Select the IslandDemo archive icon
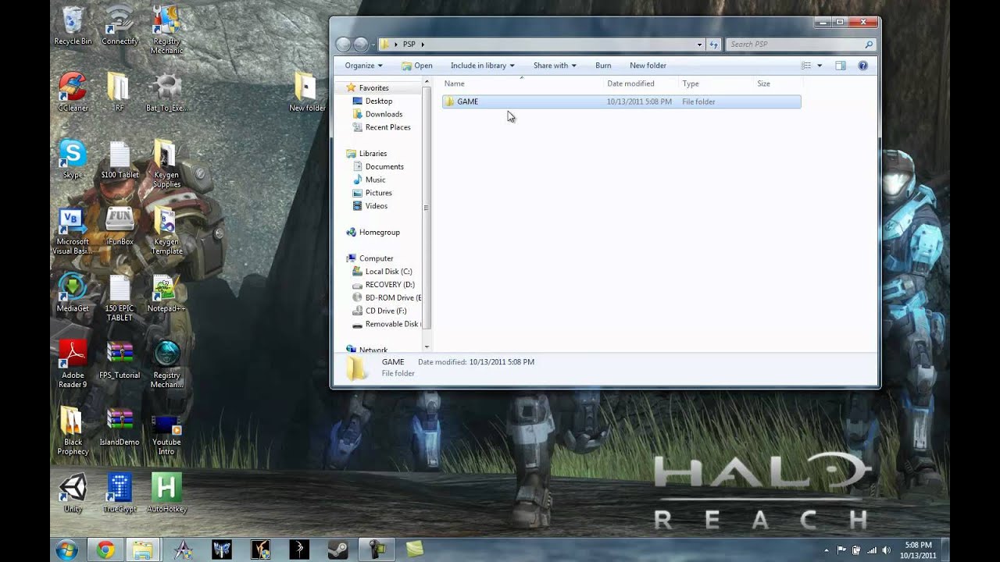Image resolution: width=1000 pixels, height=562 pixels. click(120, 427)
